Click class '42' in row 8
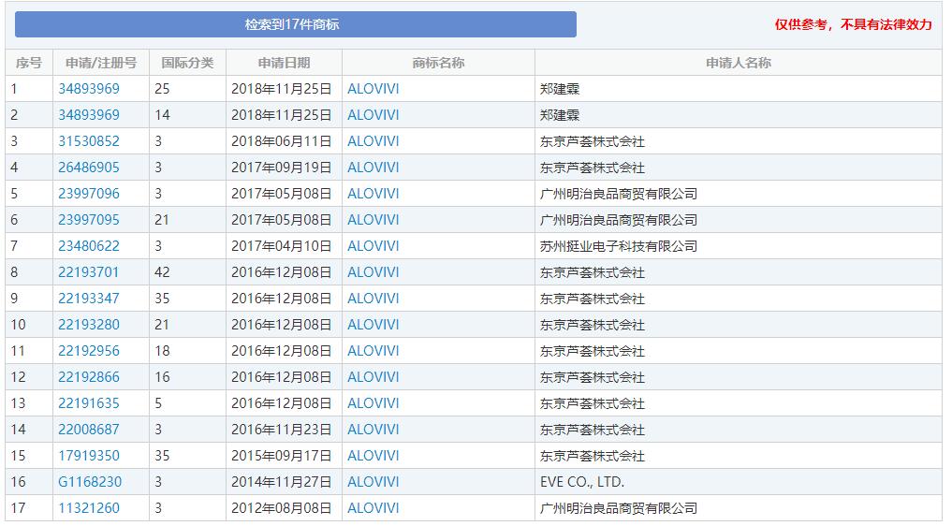This screenshot has height=526, width=952. [162, 271]
